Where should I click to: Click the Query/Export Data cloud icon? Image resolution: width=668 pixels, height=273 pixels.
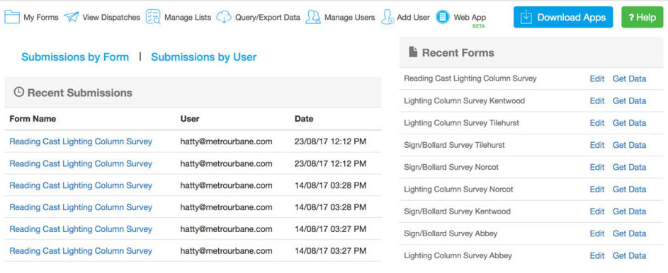tap(224, 17)
